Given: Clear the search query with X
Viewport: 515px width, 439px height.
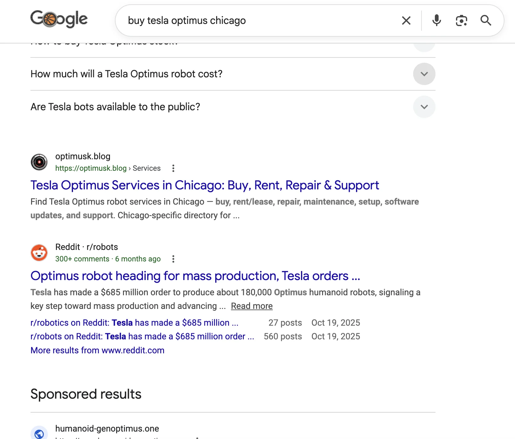Looking at the screenshot, I should pyautogui.click(x=406, y=20).
